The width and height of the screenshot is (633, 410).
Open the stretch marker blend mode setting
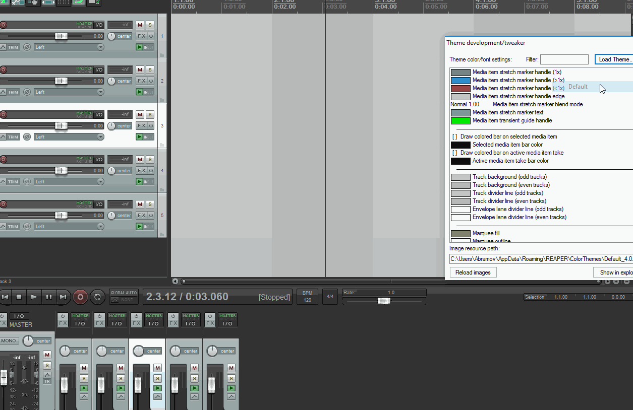point(516,104)
